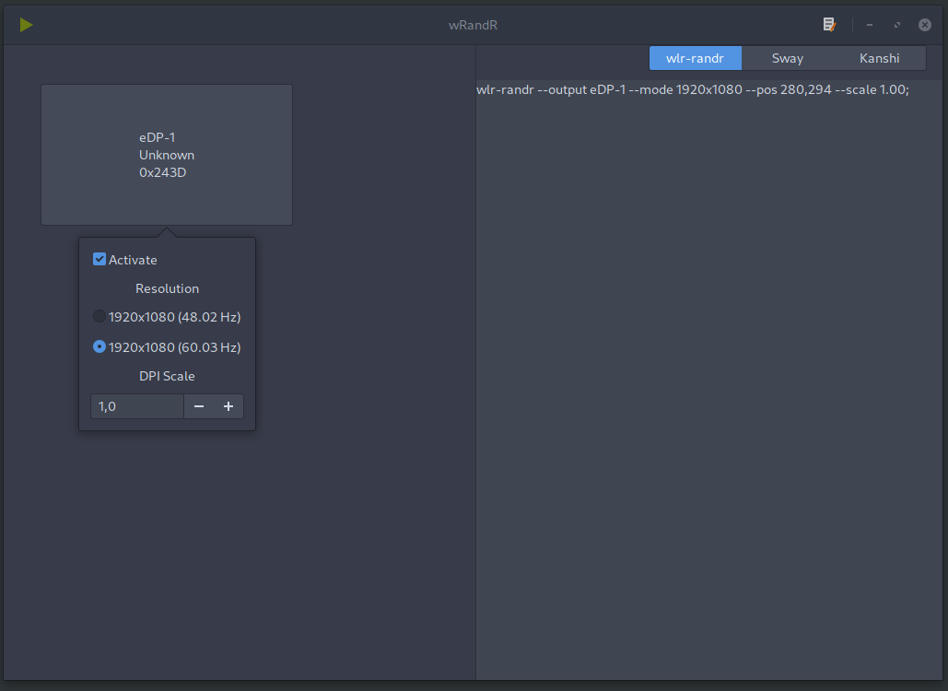Open the Kanshi tab
Image resolution: width=948 pixels, height=691 pixels.
[880, 58]
